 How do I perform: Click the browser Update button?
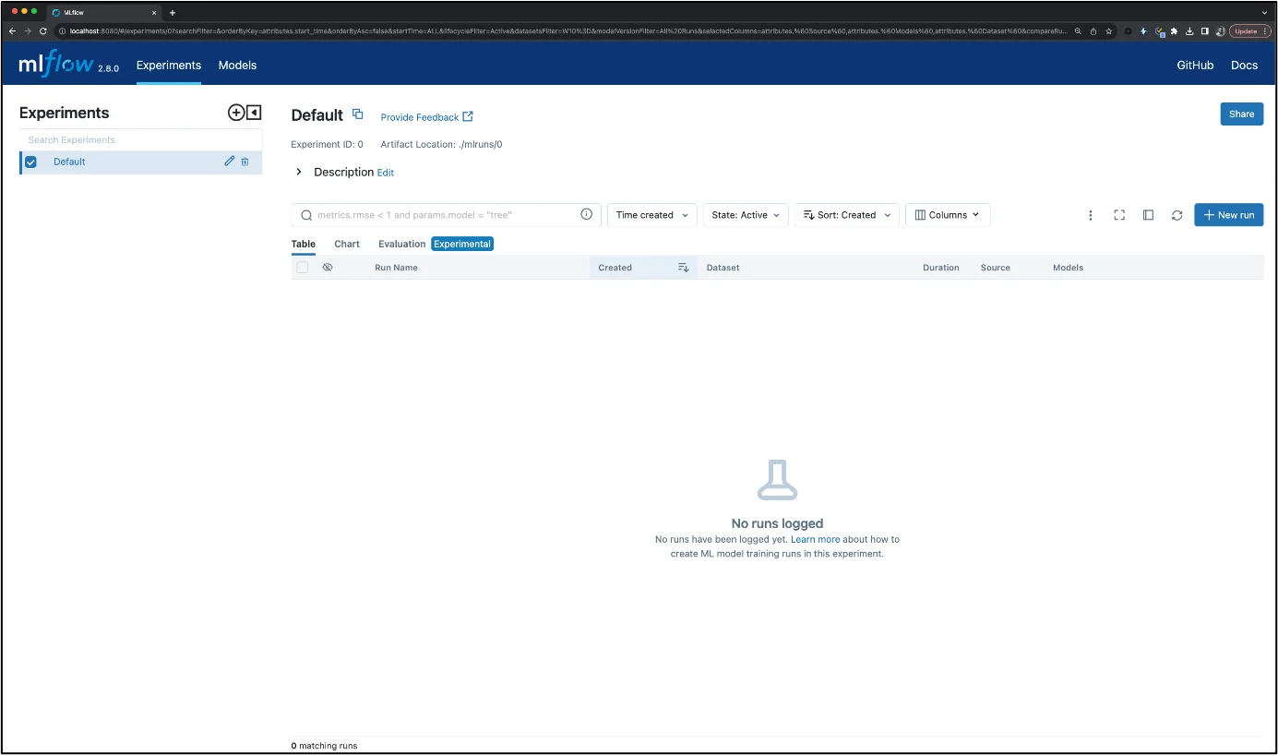pyautogui.click(x=1250, y=31)
